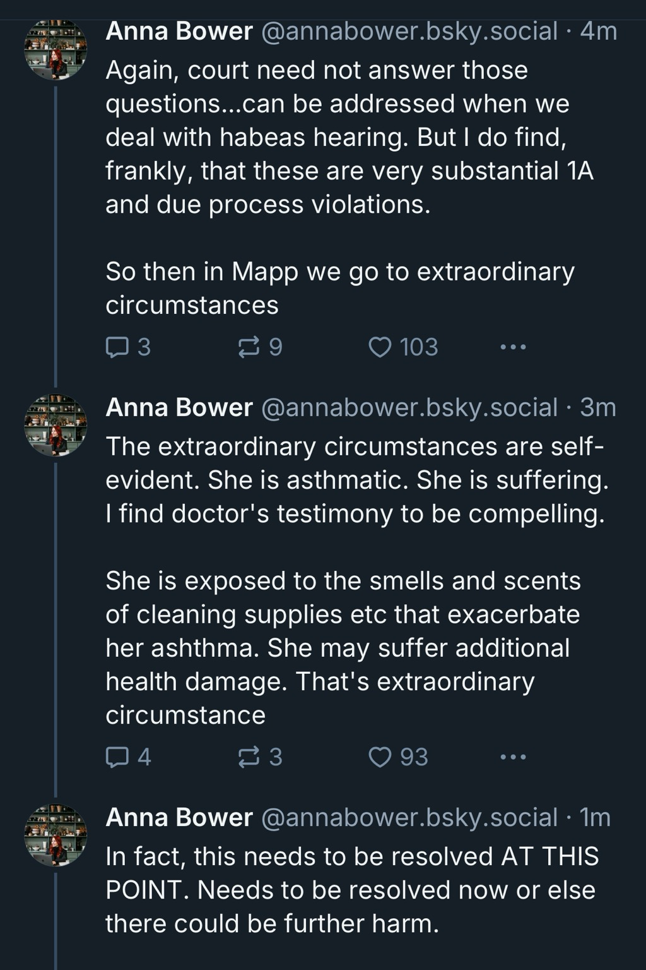
Task: Reply to the asthmatic circumstances post
Action: coord(117,757)
